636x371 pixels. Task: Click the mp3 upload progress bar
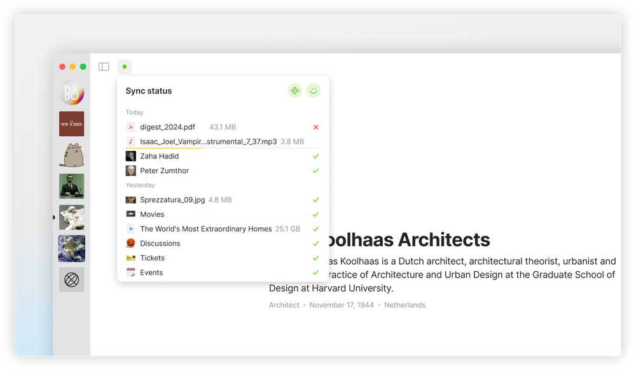pos(223,148)
